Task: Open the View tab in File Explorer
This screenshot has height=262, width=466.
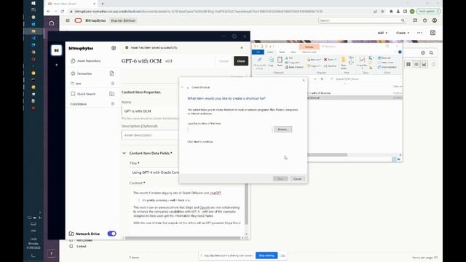Action: pyautogui.click(x=293, y=52)
